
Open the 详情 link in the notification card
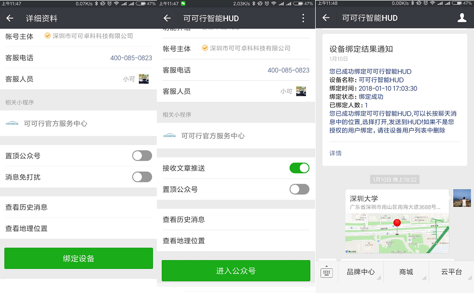tap(335, 153)
